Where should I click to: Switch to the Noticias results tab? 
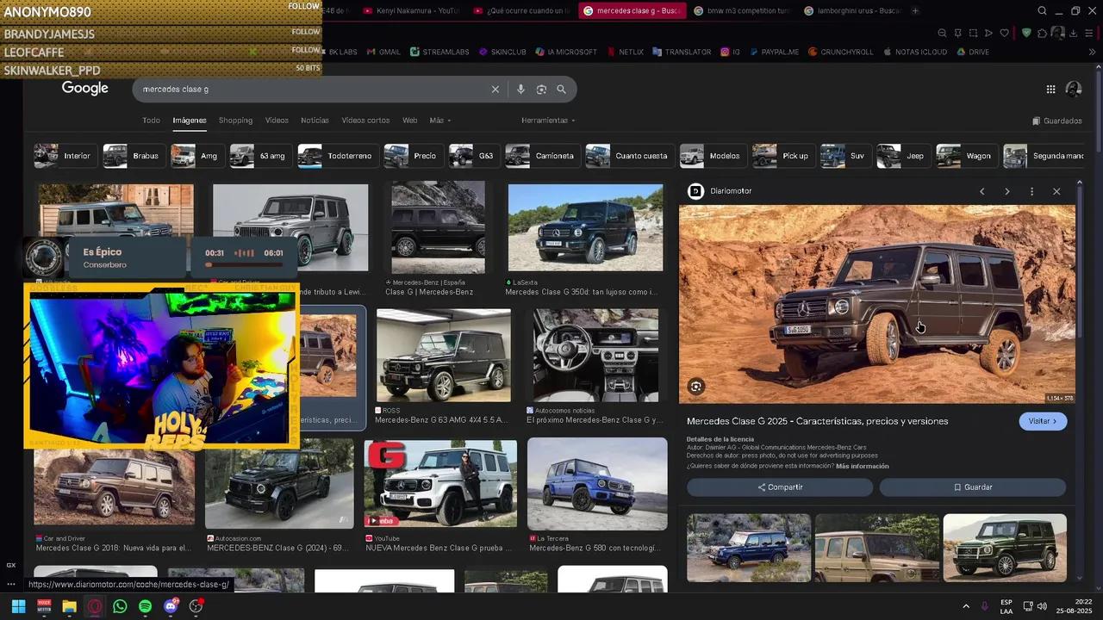tap(315, 121)
